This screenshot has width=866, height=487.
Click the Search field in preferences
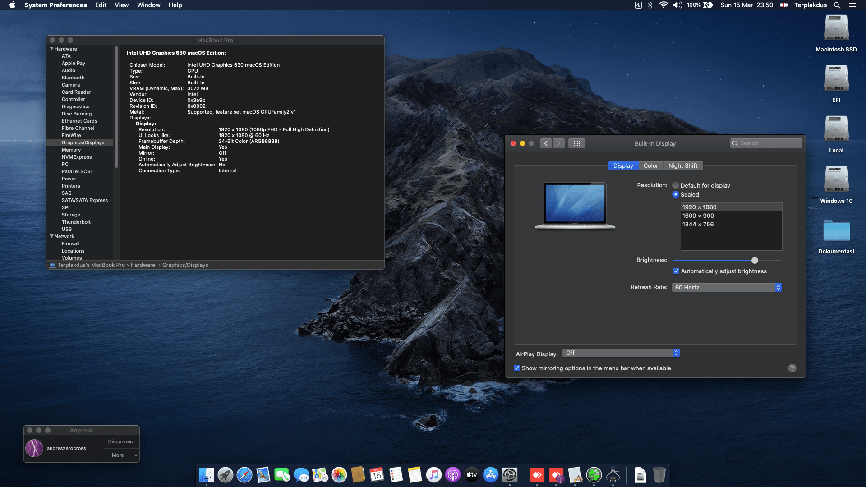point(766,143)
